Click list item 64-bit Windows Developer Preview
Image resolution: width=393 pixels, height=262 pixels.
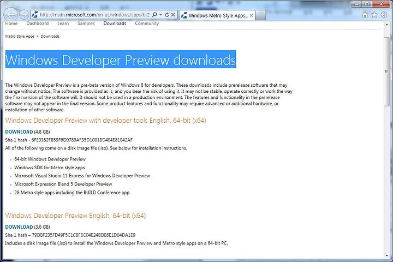[50, 159]
